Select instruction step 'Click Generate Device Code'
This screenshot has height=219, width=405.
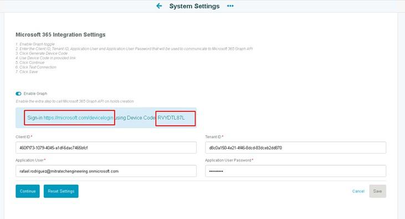(x=42, y=53)
